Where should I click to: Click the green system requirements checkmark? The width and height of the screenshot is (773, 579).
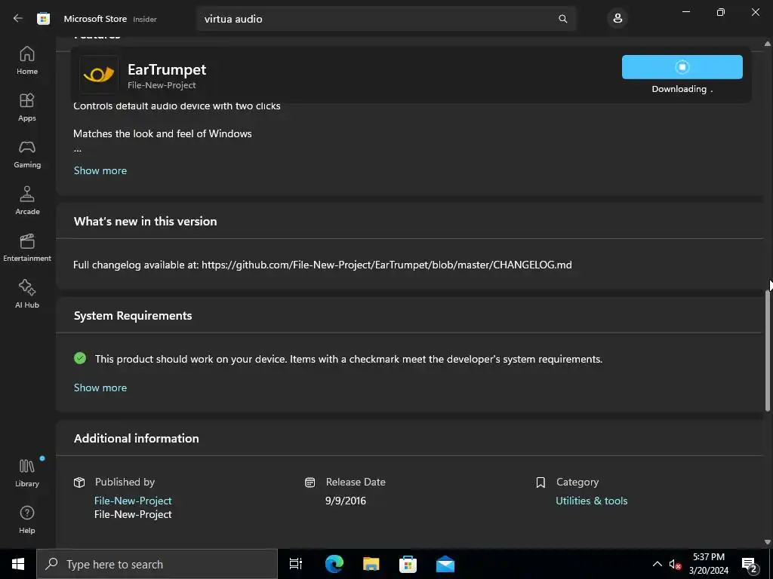pos(80,358)
